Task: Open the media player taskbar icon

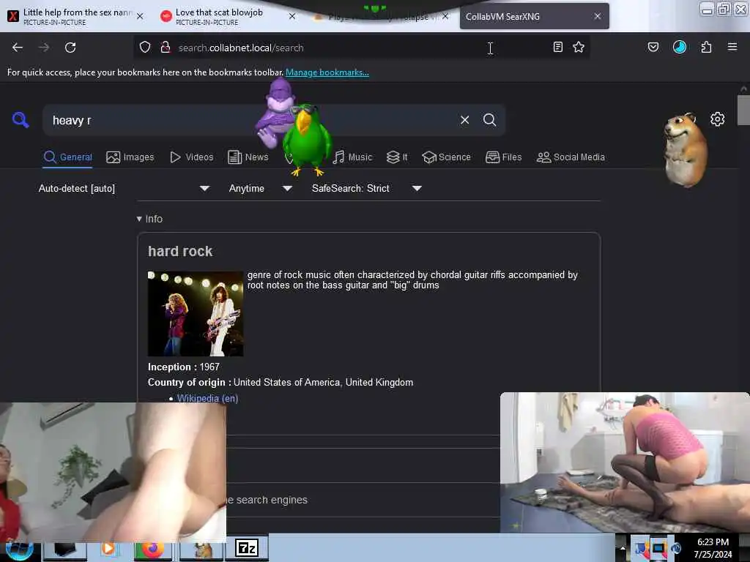Action: click(x=108, y=549)
